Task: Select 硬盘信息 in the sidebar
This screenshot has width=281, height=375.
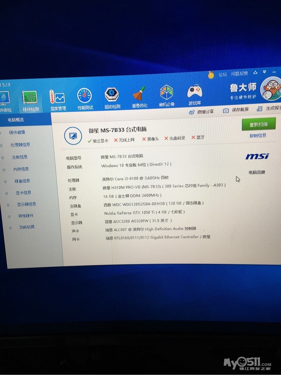Action: point(22,181)
